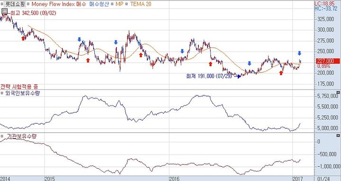This screenshot has width=341, height=181.
Task: Toggle the square marker before TEMA 20
Action: (x=126, y=4)
